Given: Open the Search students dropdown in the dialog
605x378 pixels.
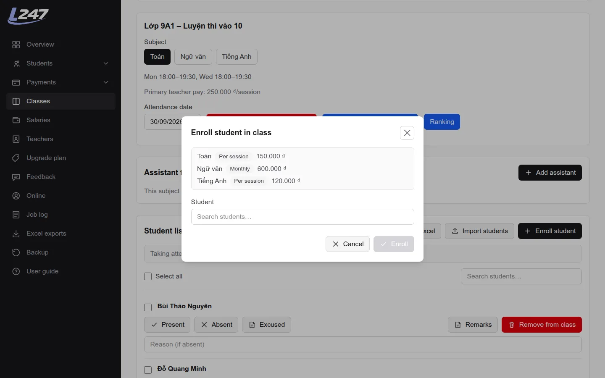Looking at the screenshot, I should [x=302, y=217].
